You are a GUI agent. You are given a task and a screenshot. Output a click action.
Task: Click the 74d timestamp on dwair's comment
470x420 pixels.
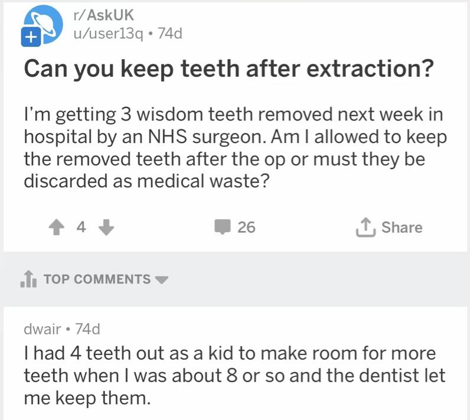tap(81, 328)
